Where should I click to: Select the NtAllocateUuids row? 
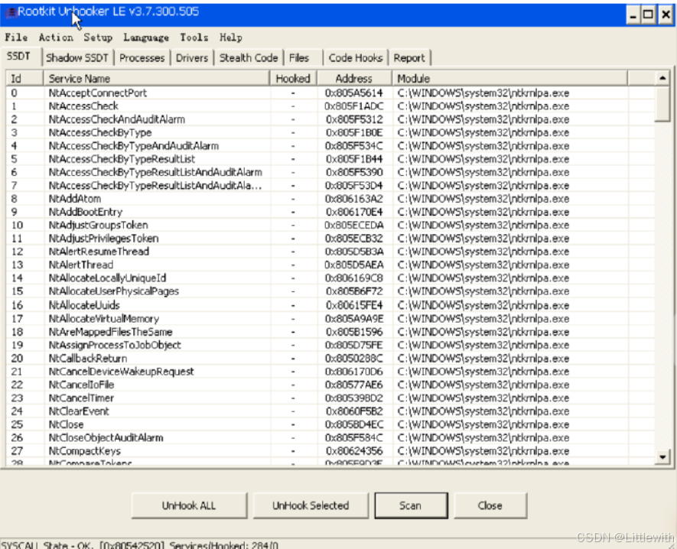pos(330,306)
